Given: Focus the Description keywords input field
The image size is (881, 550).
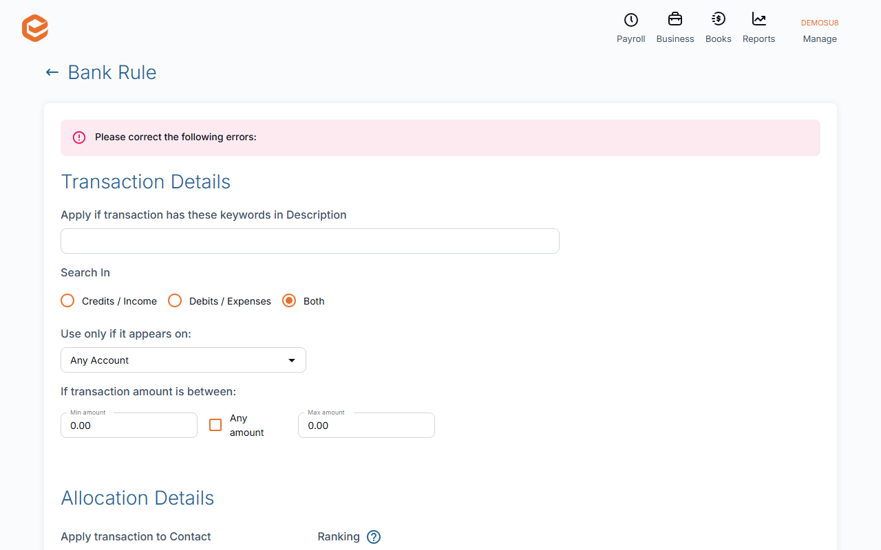Looking at the screenshot, I should tap(310, 241).
